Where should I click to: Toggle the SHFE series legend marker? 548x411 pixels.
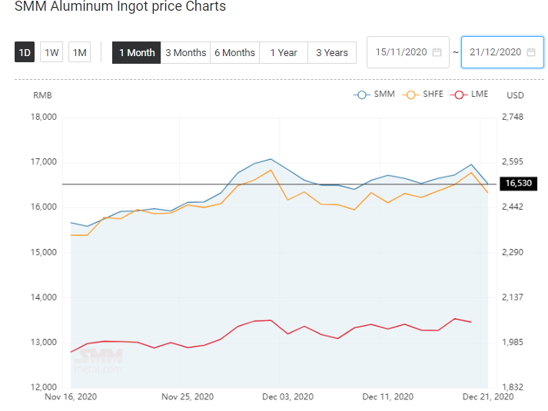pyautogui.click(x=411, y=94)
